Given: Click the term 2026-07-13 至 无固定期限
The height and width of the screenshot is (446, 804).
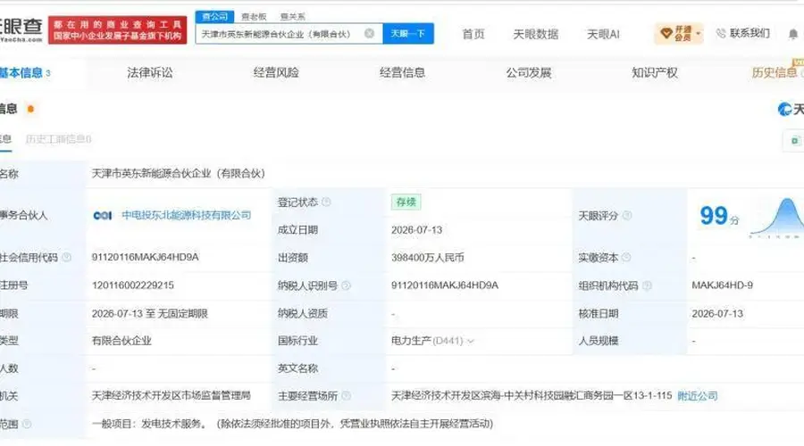Looking at the screenshot, I should pos(150,313).
